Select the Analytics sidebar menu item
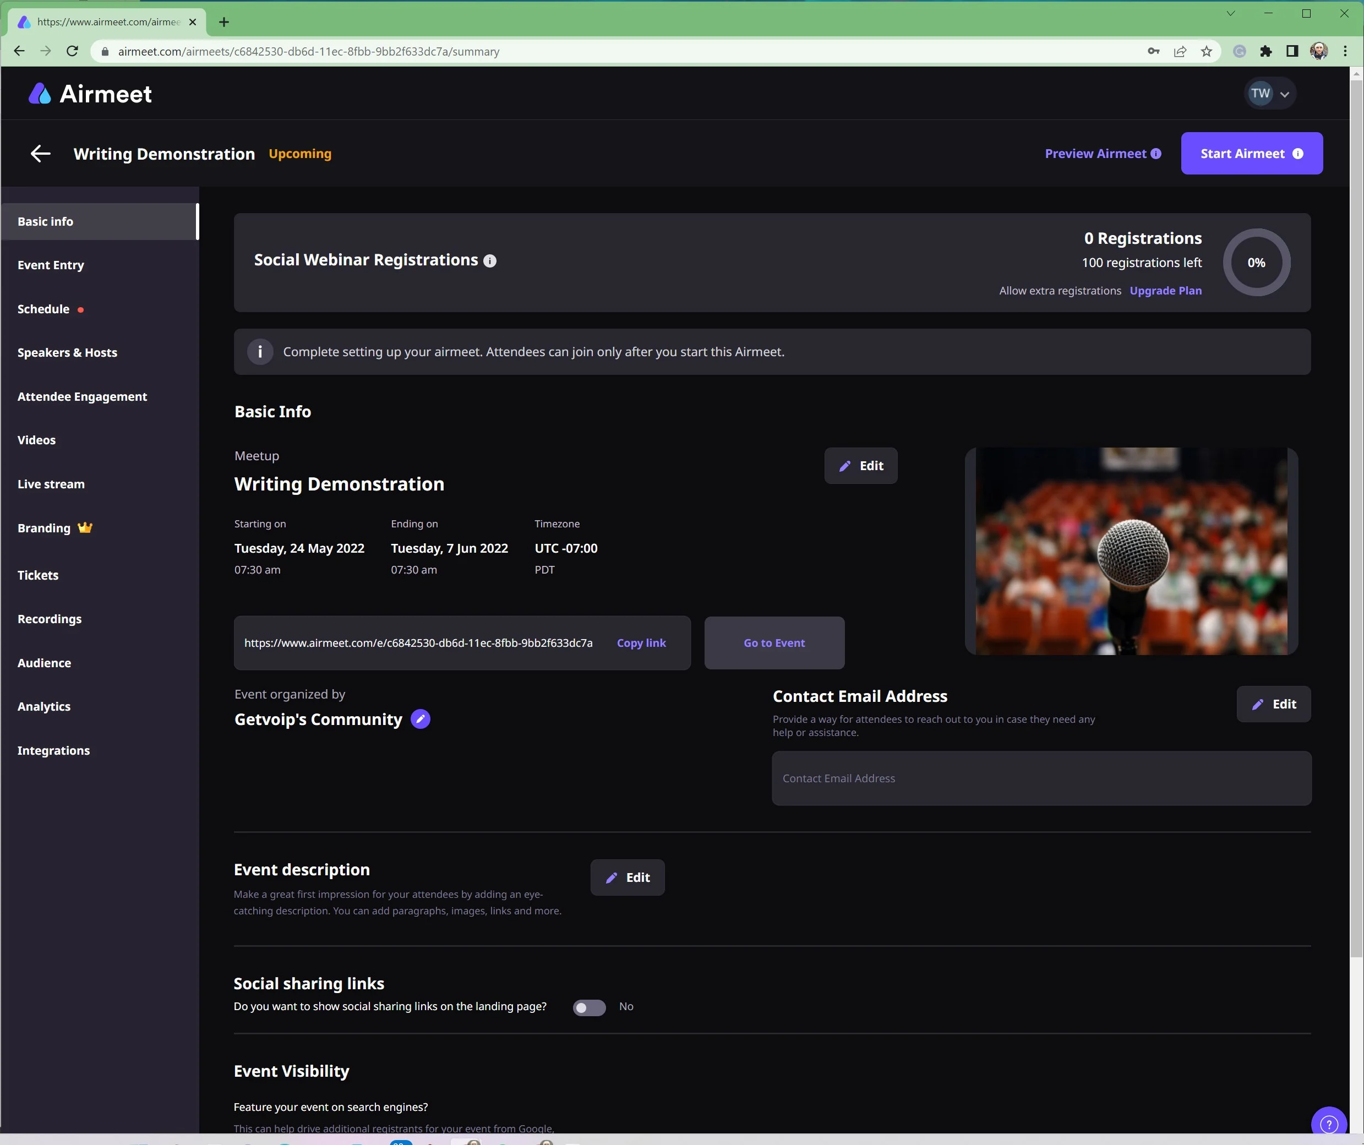Viewport: 1364px width, 1145px height. tap(44, 706)
